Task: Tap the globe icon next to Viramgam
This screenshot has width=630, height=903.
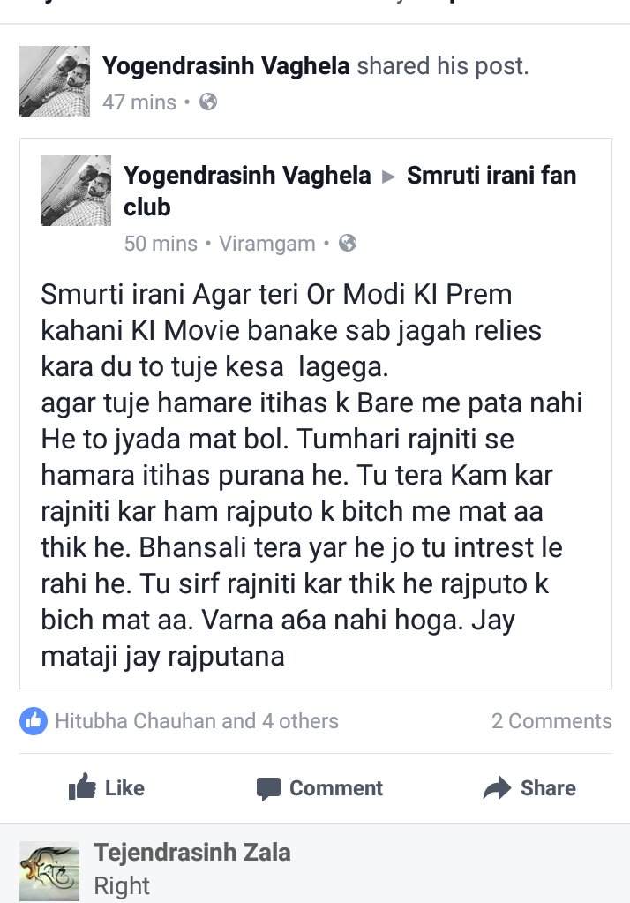Action: (x=348, y=243)
